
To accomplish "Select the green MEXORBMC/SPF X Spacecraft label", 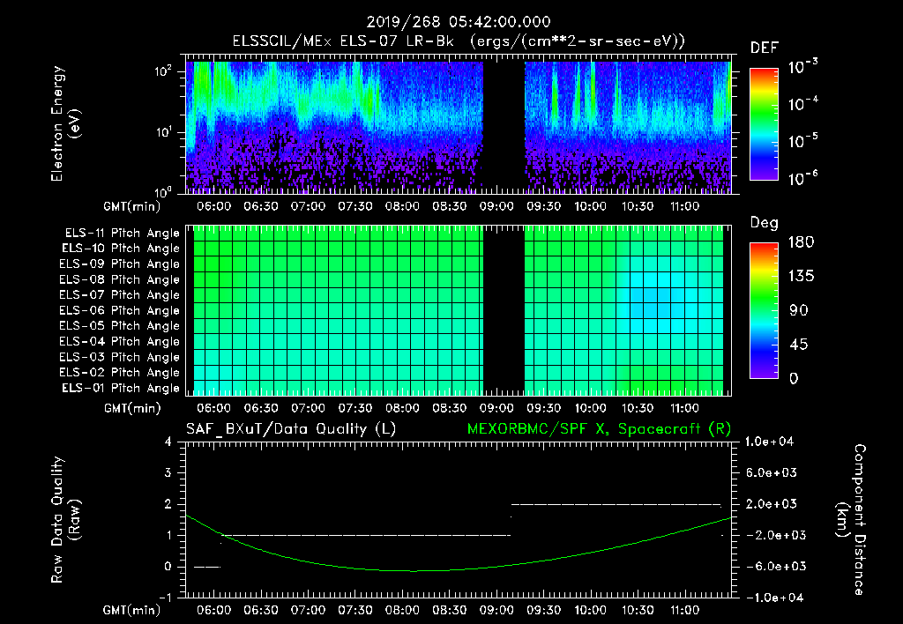I will tap(599, 428).
